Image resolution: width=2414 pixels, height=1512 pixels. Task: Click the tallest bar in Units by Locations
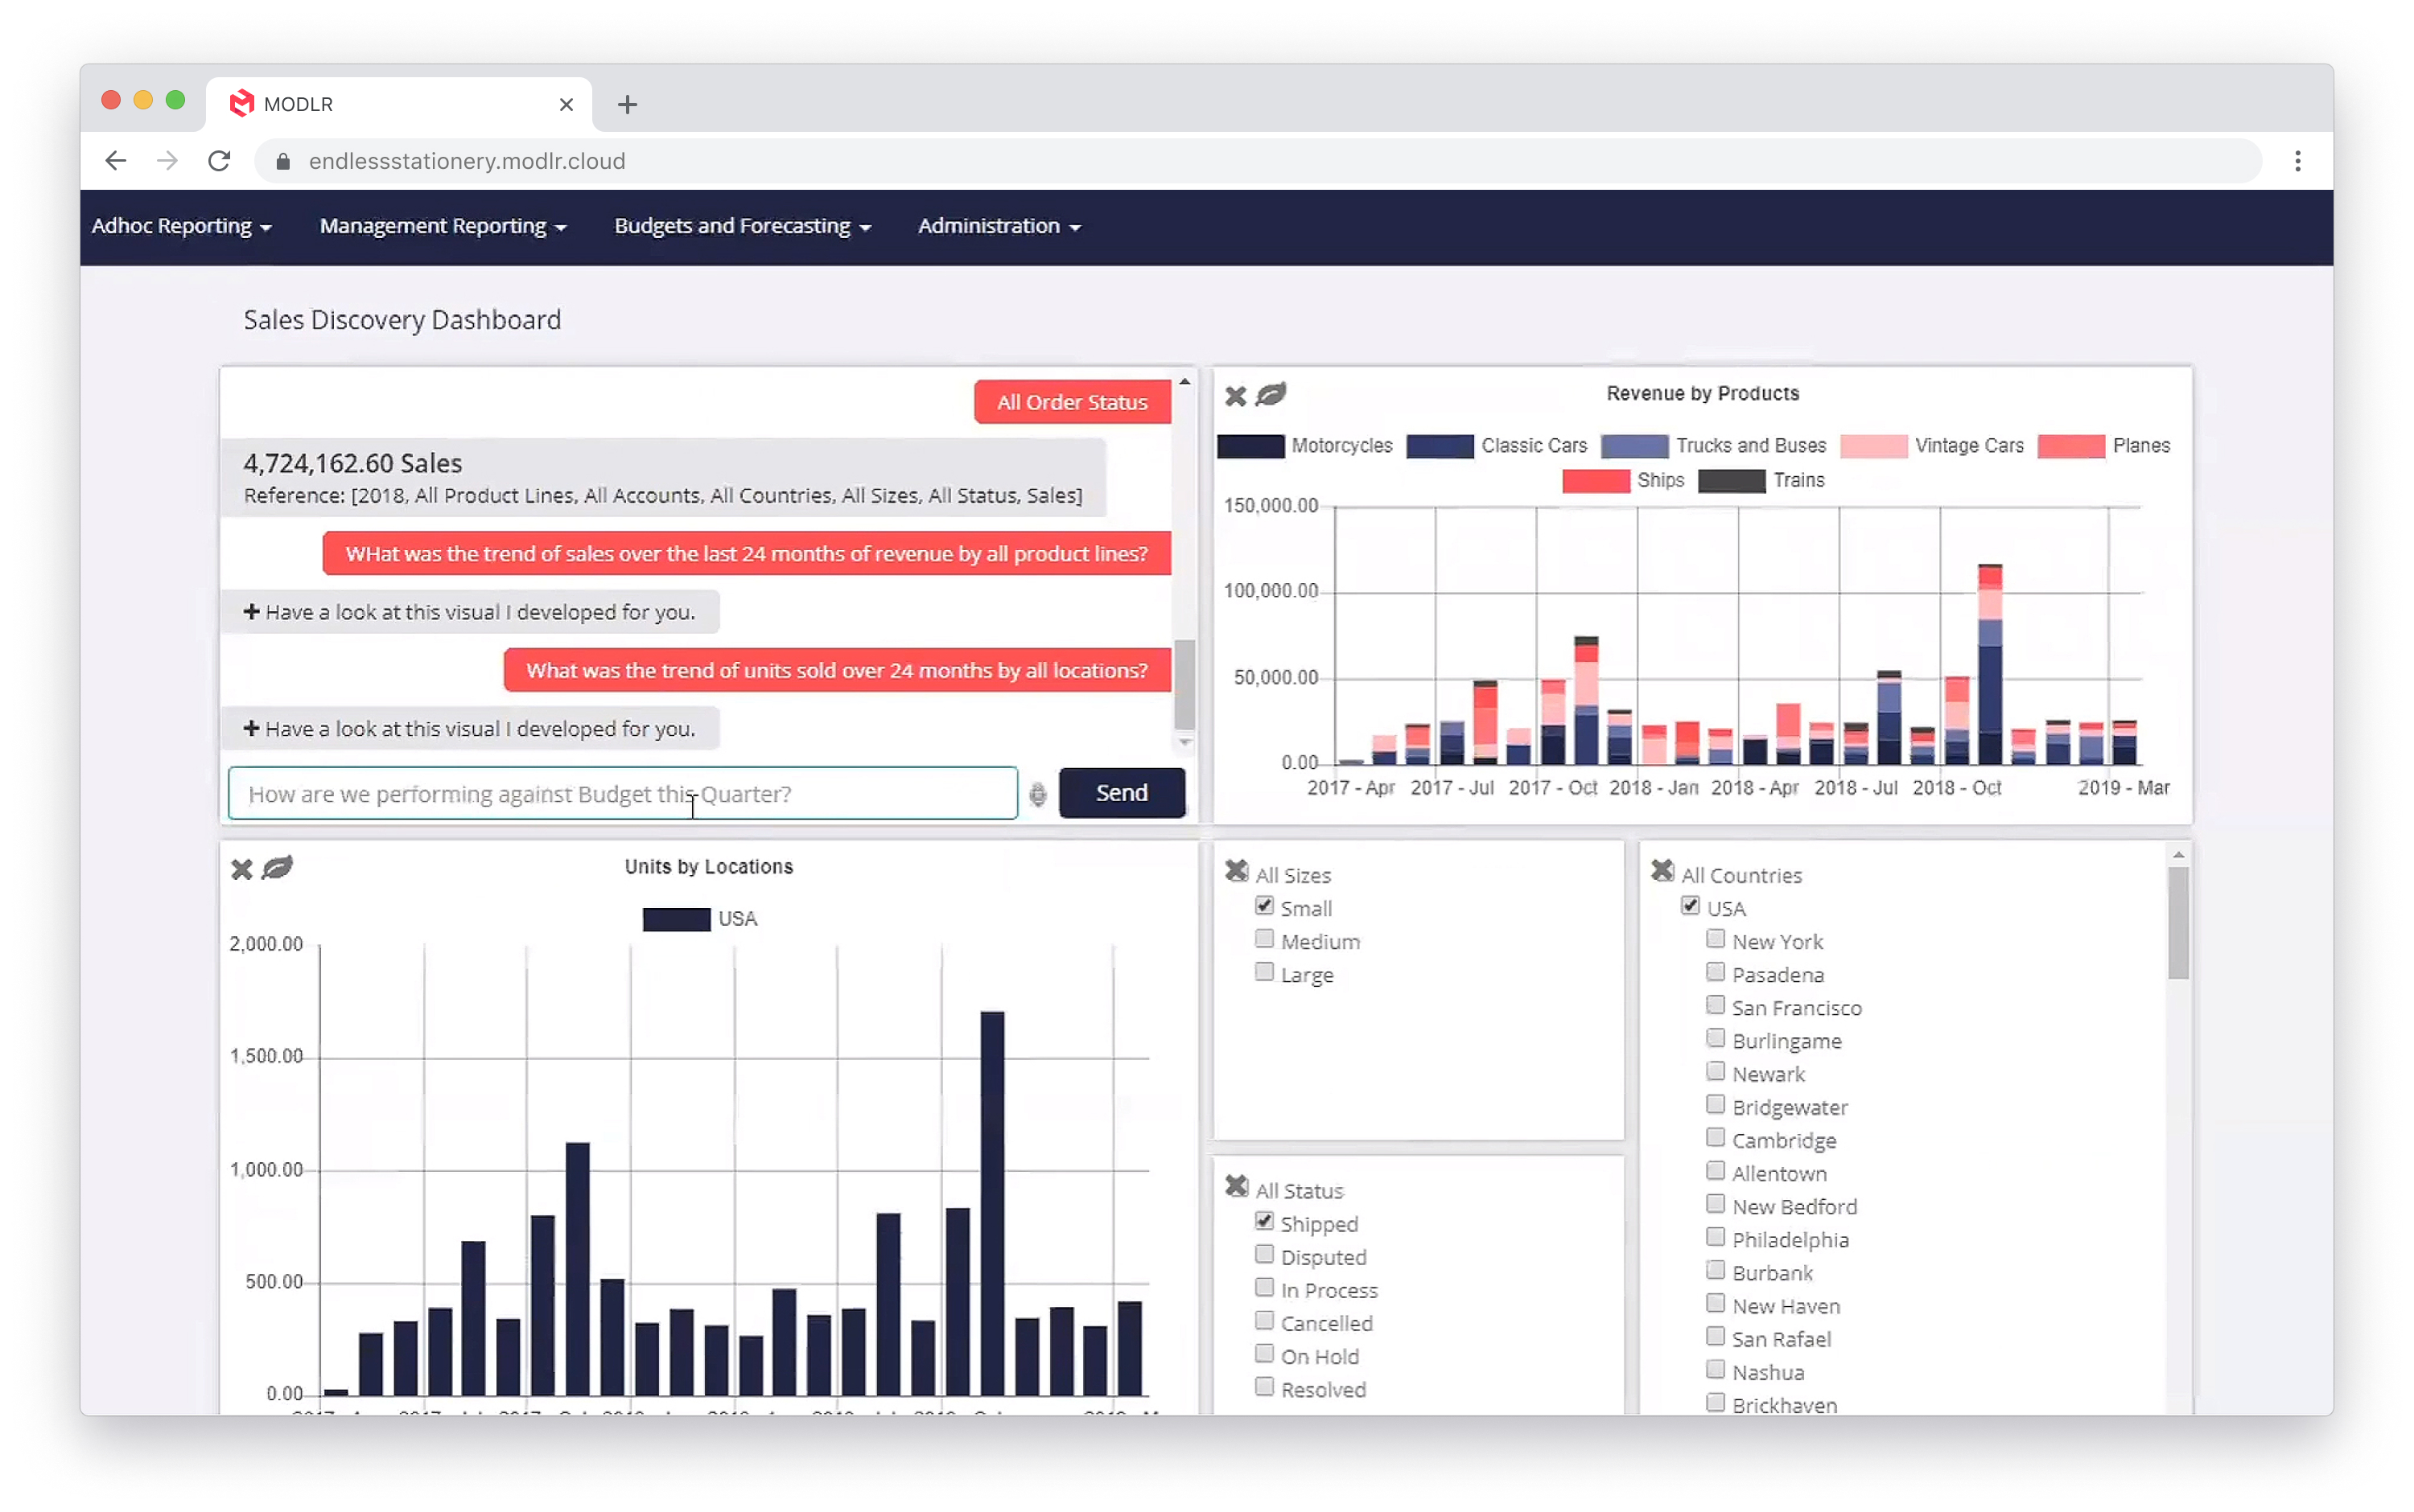(x=992, y=1203)
